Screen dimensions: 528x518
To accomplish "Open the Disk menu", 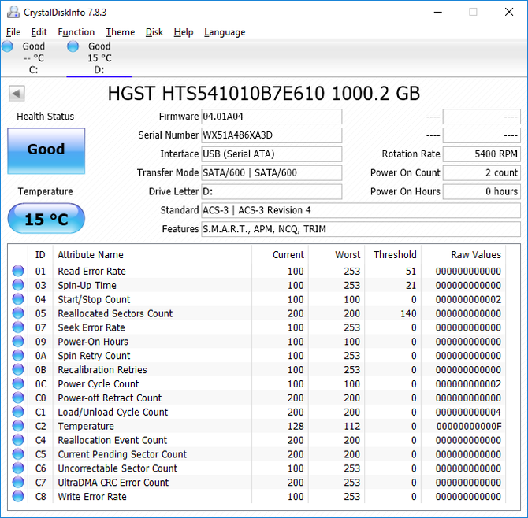I will click(154, 32).
